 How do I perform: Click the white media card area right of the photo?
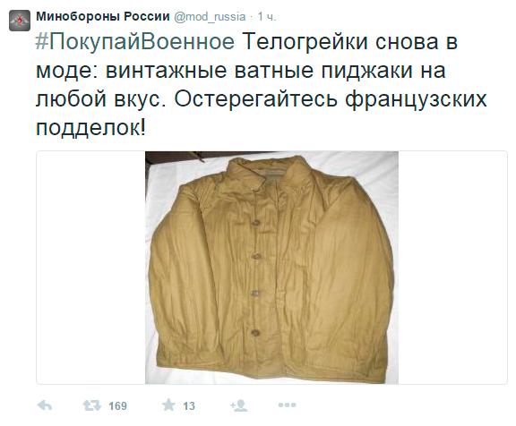pyautogui.click(x=452, y=268)
